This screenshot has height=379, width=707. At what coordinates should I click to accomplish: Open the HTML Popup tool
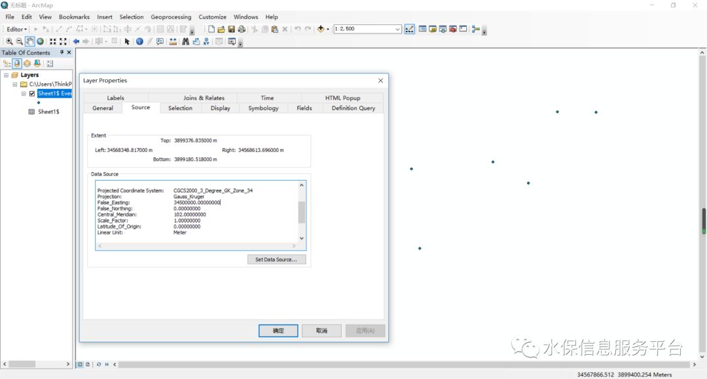pos(160,41)
